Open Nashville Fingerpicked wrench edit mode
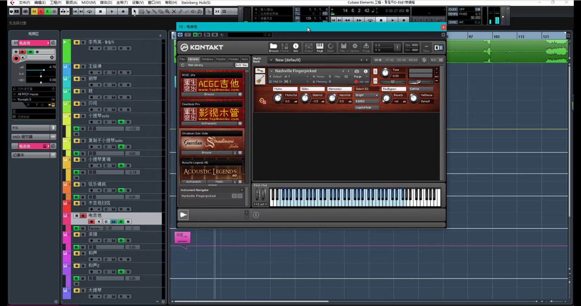581x306 pixels. (260, 71)
